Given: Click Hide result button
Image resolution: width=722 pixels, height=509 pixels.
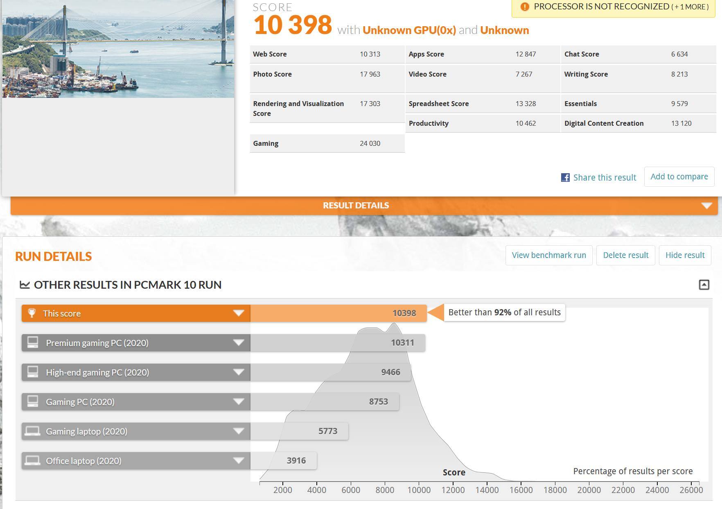Looking at the screenshot, I should pos(685,255).
